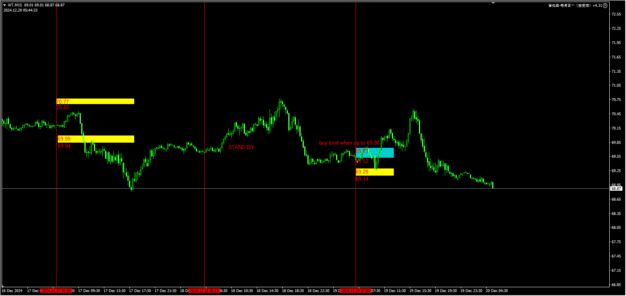Click the 69.14 red price label
This screenshot has height=296, width=626.
tap(362, 179)
